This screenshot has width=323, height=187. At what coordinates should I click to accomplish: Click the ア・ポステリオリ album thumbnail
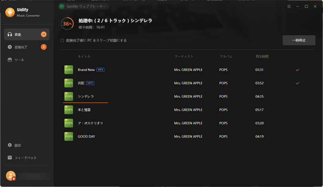click(x=69, y=123)
